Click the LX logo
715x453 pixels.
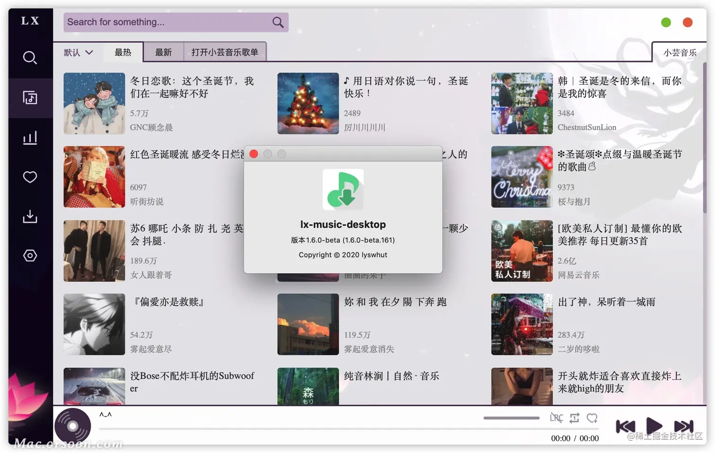(30, 21)
